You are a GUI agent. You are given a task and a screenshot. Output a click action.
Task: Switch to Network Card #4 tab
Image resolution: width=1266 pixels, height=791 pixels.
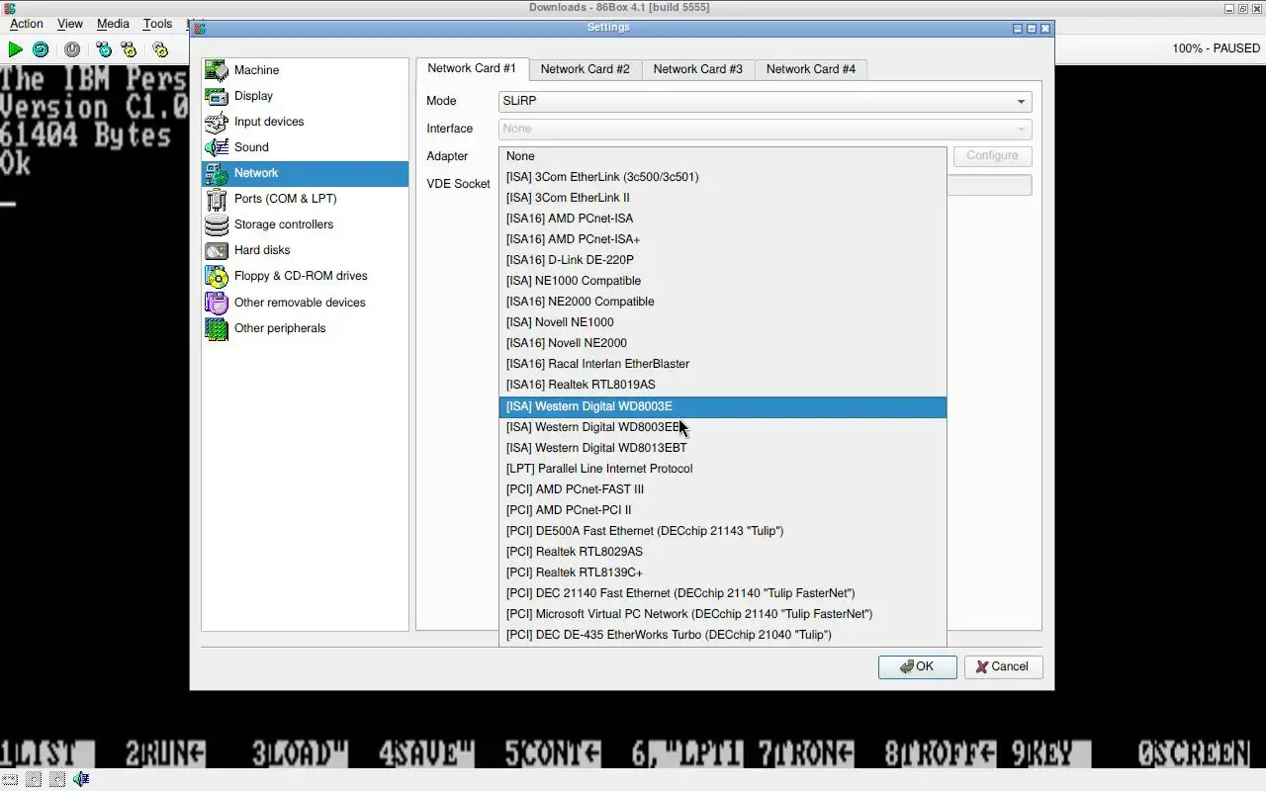(x=810, y=69)
